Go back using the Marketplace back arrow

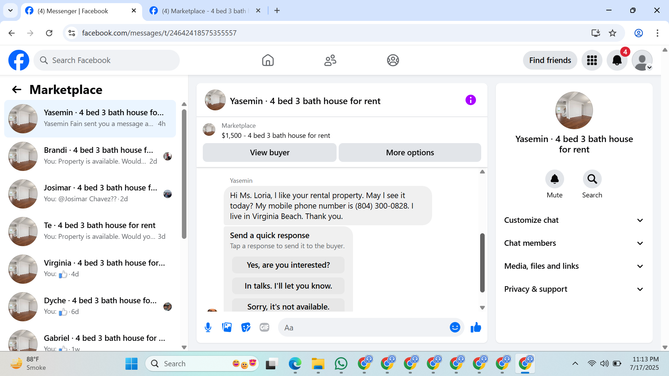click(17, 90)
